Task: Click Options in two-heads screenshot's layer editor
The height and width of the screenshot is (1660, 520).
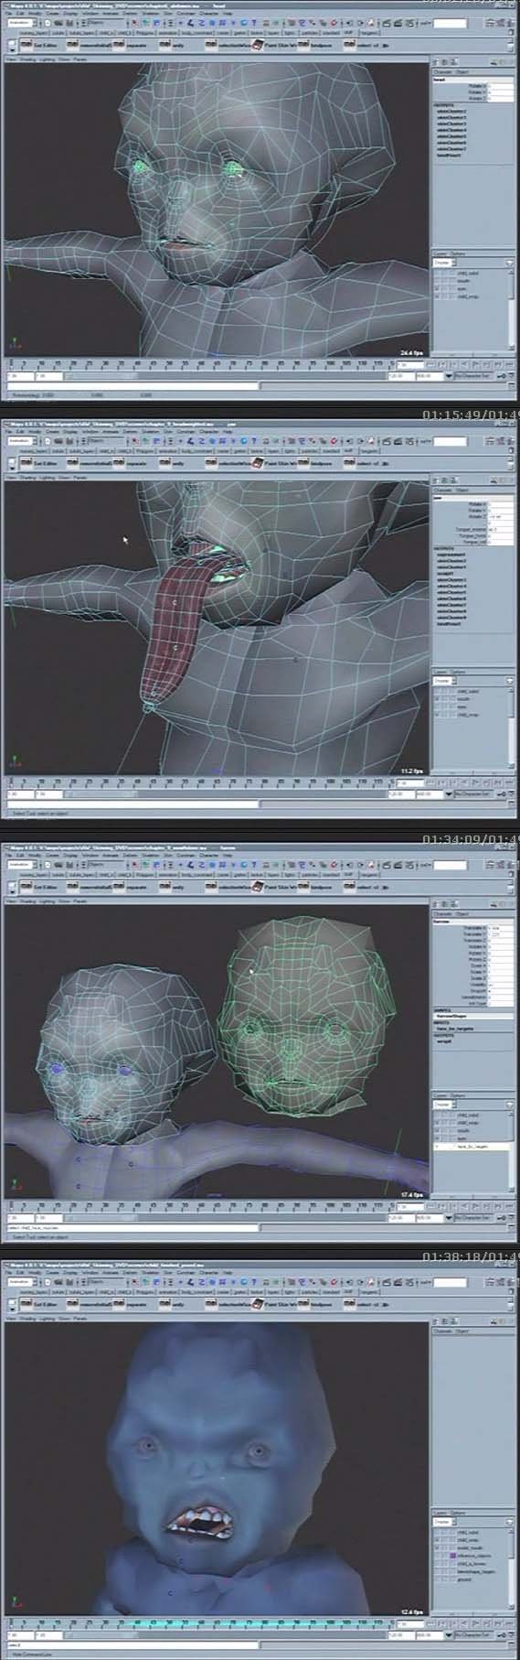Action: (459, 1095)
